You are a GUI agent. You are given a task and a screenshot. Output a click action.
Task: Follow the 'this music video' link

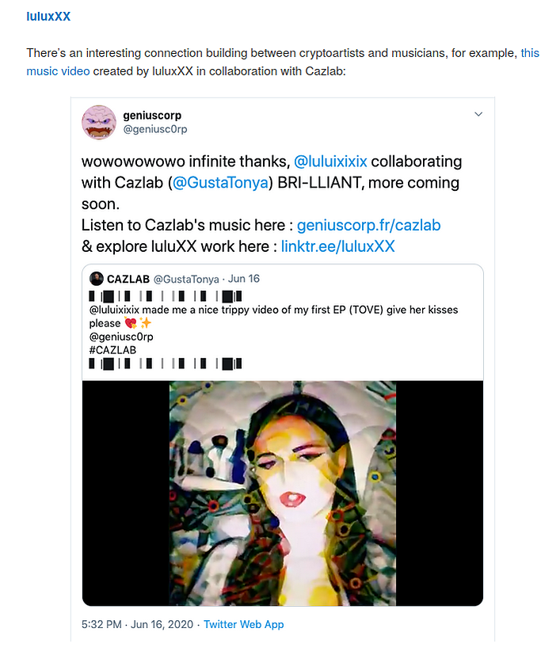[x=283, y=62]
